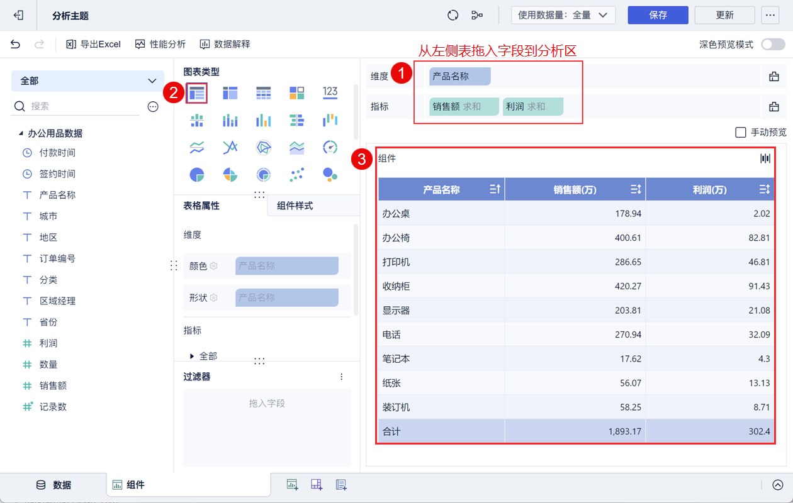
Task: Select the comparison bar chart type
Action: coord(297,120)
